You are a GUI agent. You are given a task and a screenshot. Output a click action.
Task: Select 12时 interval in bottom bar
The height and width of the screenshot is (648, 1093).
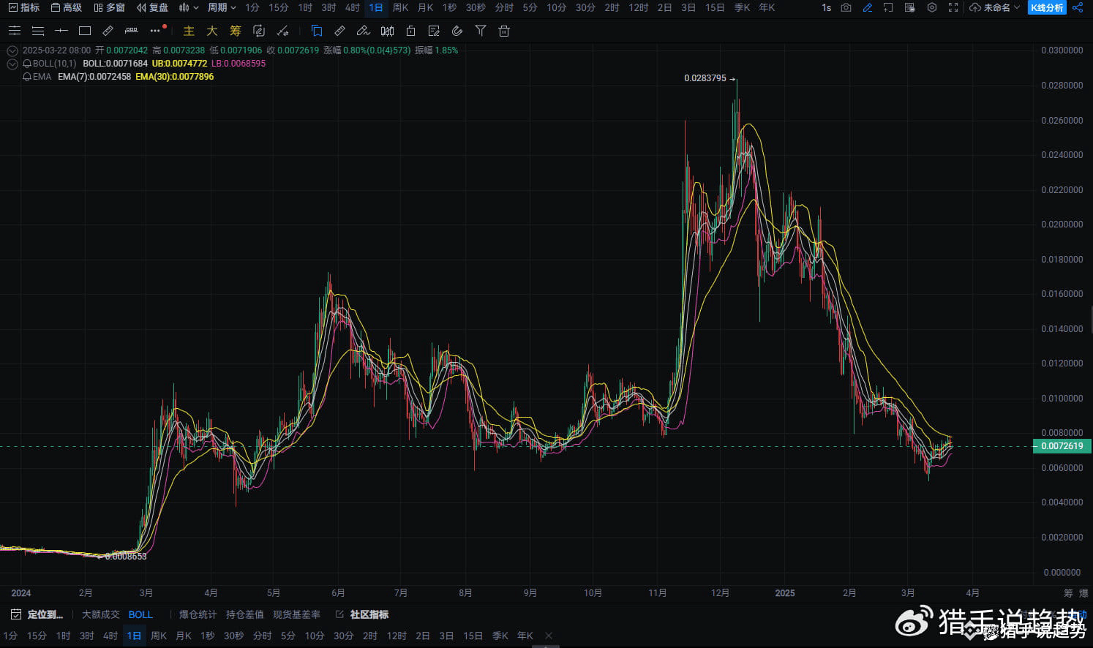tap(397, 636)
